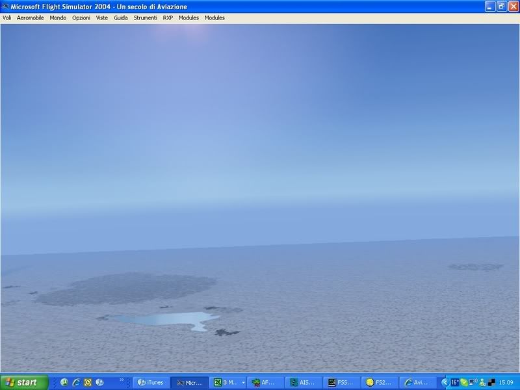
Task: Launch the green circular quick launch icon
Action: pos(64,382)
